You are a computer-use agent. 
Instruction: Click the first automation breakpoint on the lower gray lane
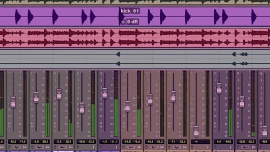pos(118,63)
